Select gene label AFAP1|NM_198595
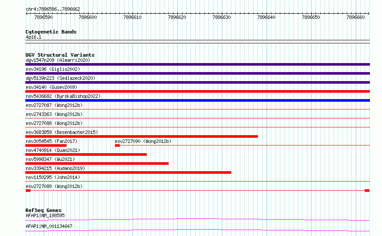This screenshot has width=382, height=236. (x=45, y=215)
